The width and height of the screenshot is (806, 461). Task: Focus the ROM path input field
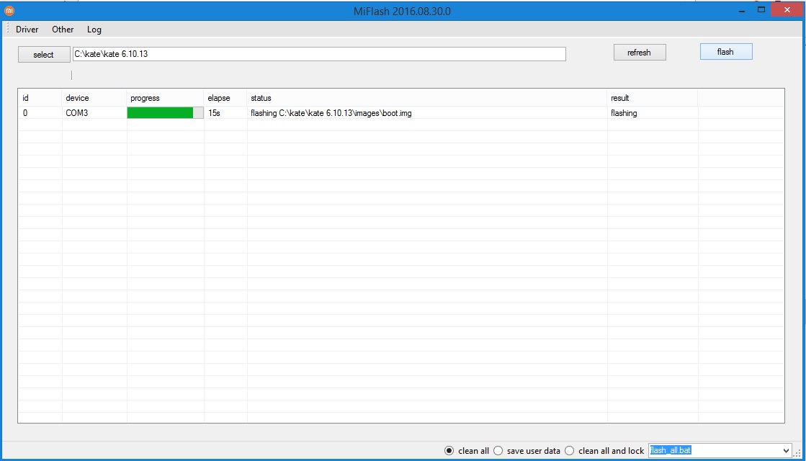point(319,53)
